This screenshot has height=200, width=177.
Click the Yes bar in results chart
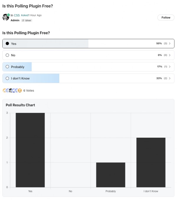tap(30, 150)
